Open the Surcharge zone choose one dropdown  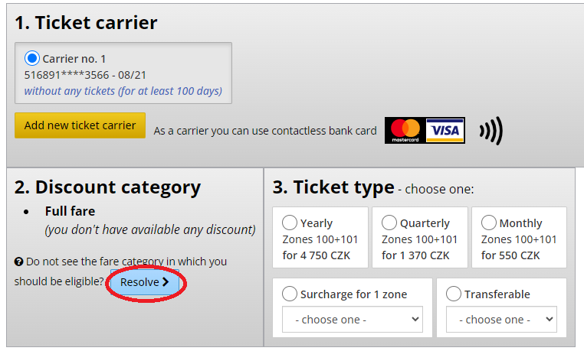[353, 319]
